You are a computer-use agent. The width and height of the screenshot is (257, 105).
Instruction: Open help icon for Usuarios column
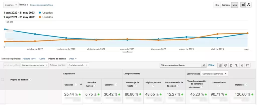[x=76, y=84]
